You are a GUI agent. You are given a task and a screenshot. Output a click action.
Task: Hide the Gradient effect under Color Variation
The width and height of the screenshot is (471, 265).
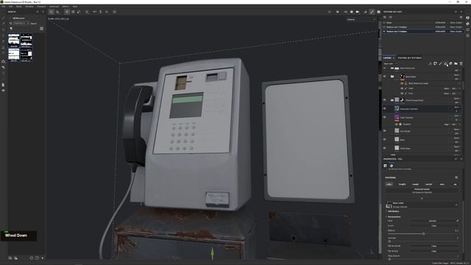[x=397, y=124]
